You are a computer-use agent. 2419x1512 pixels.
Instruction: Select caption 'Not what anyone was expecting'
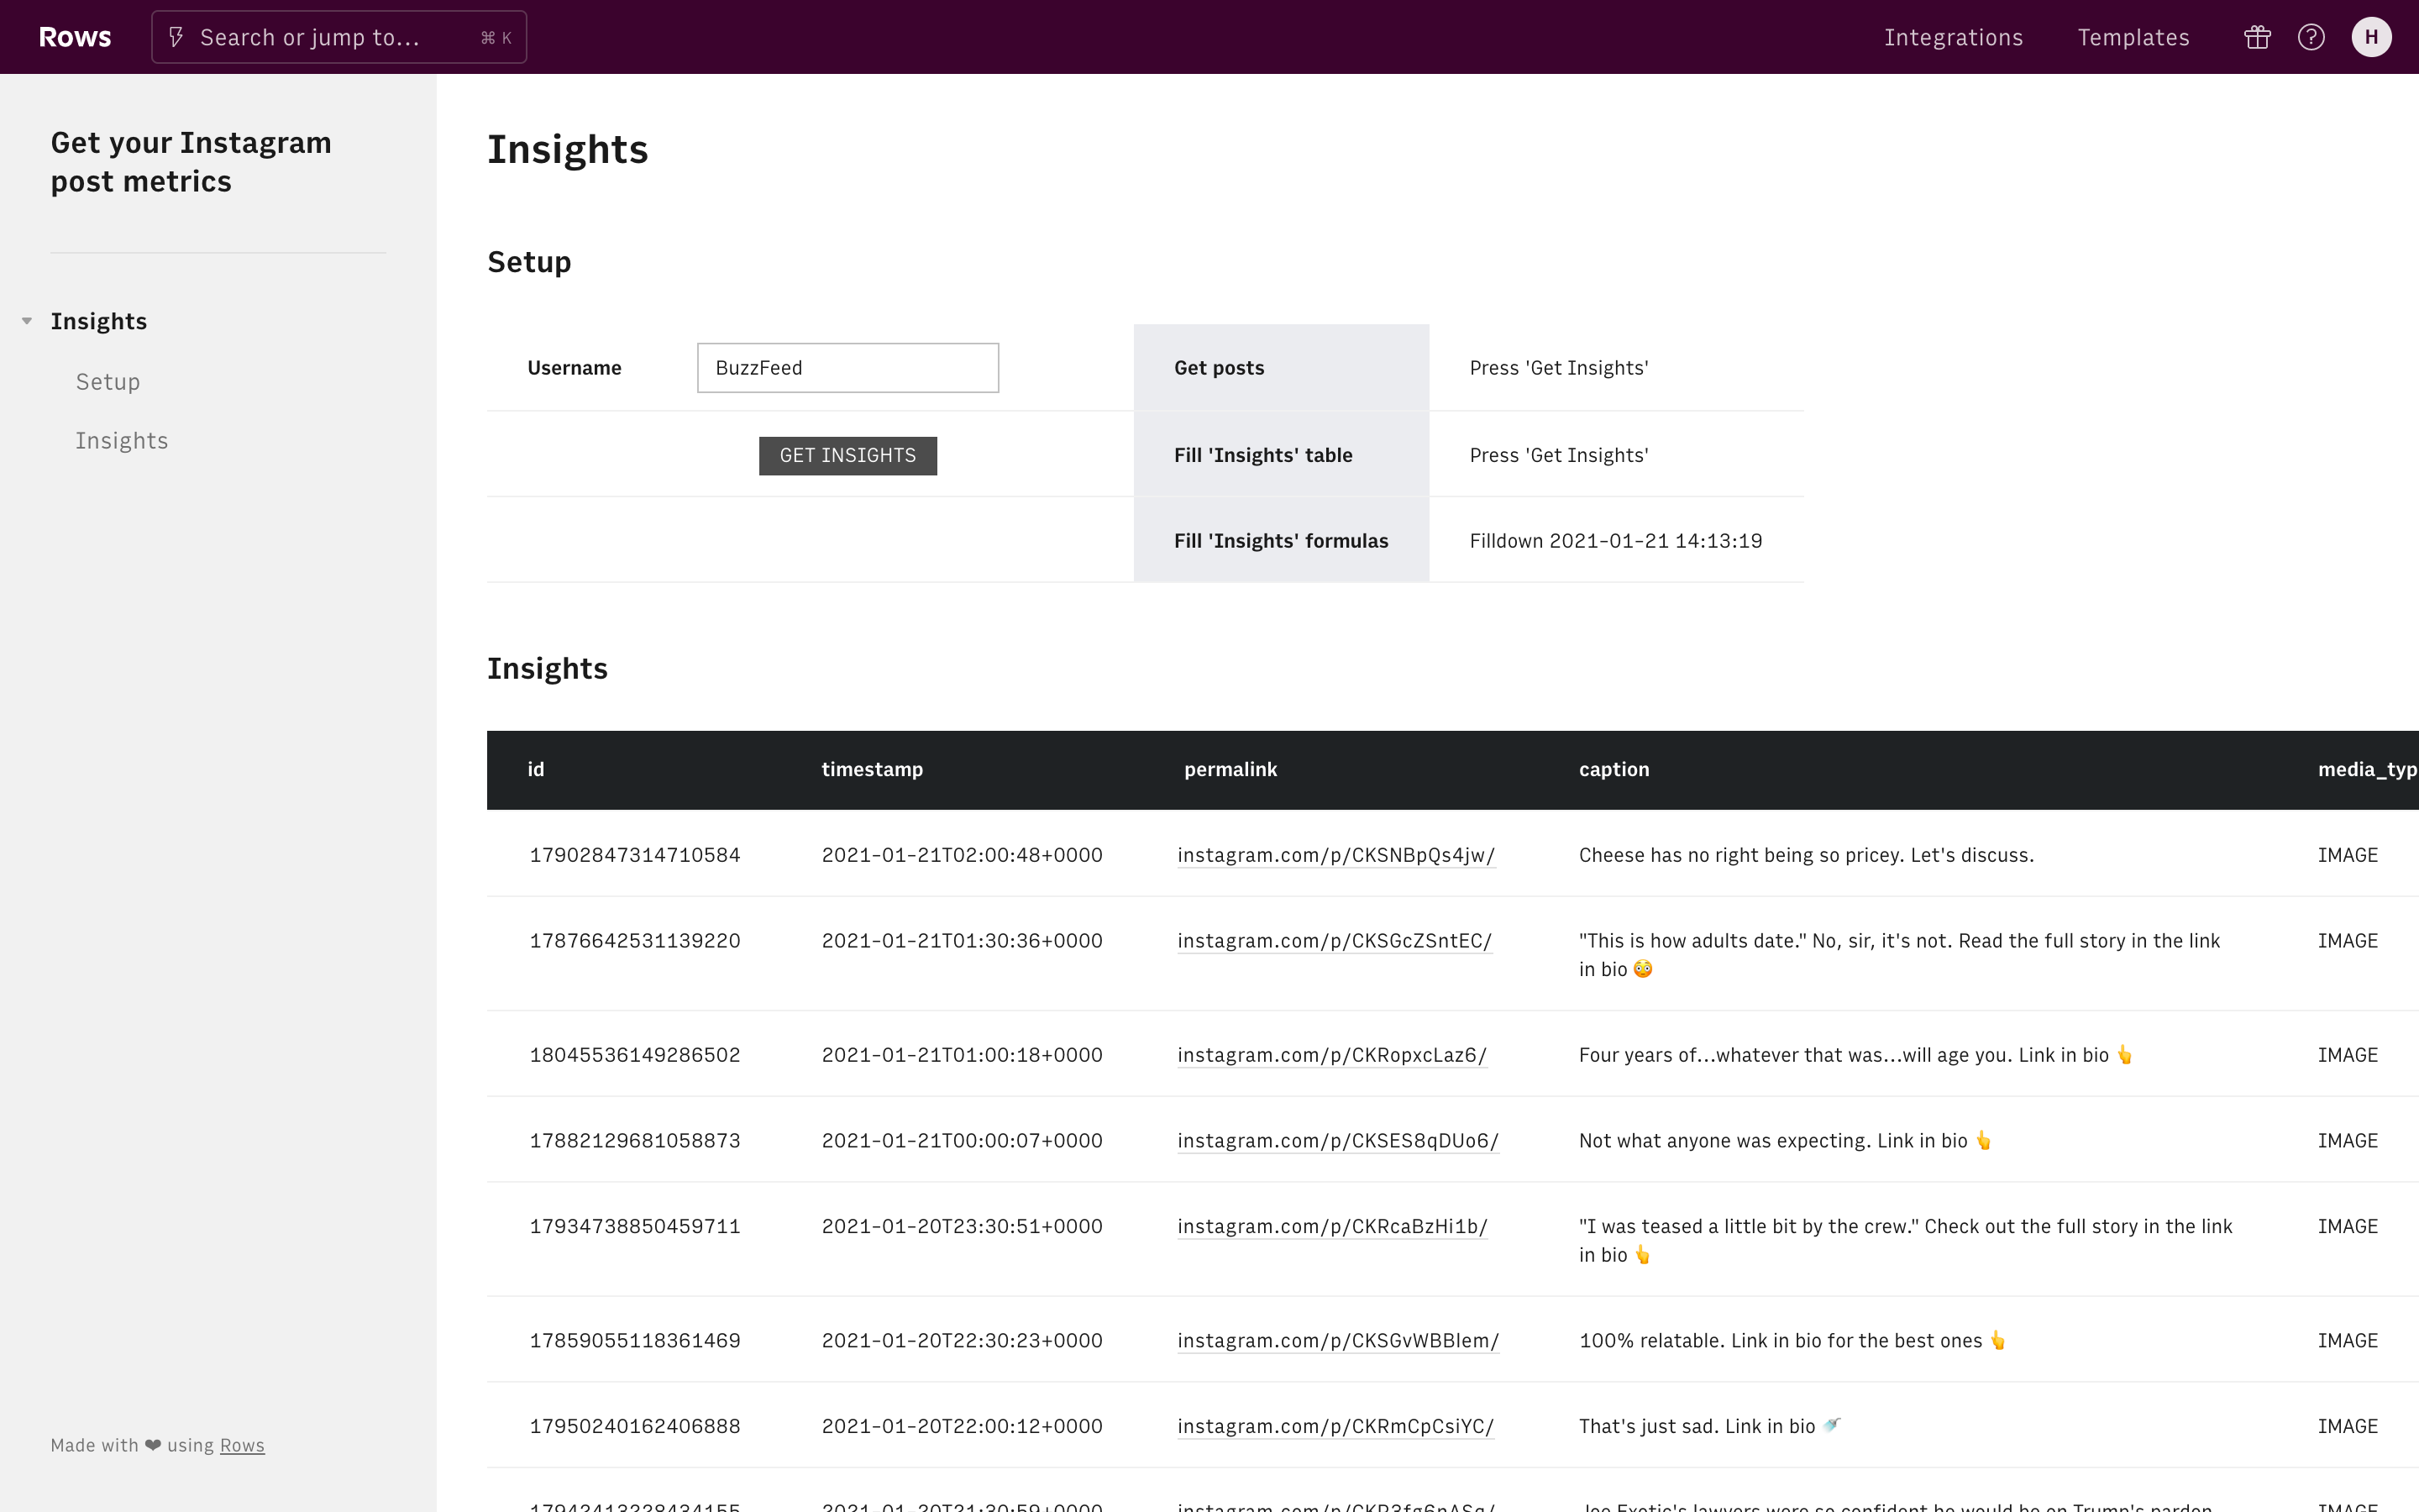click(1785, 1140)
